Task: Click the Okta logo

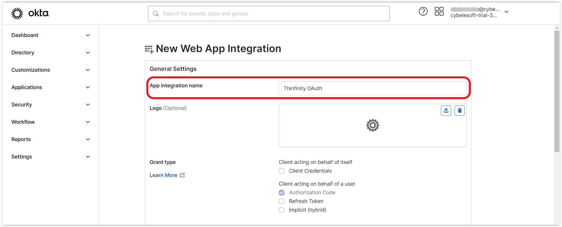Action: pyautogui.click(x=30, y=13)
